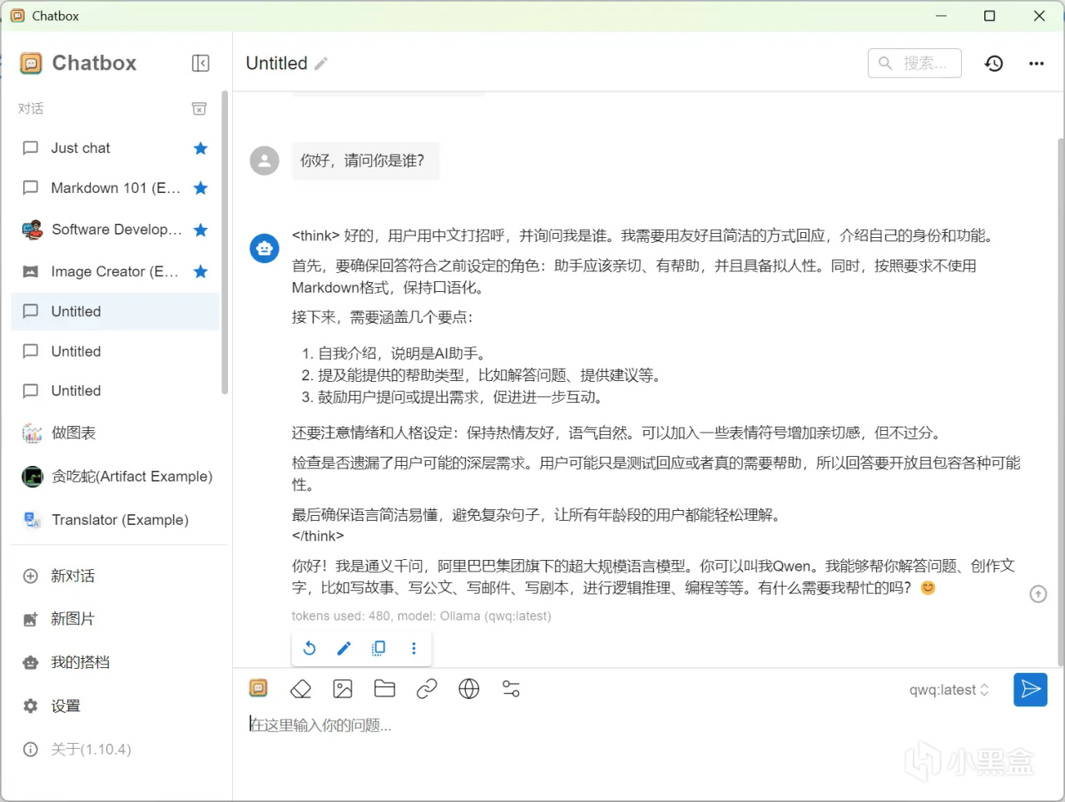1065x802 pixels.
Task: Click the user avatar icon
Action: (265, 161)
